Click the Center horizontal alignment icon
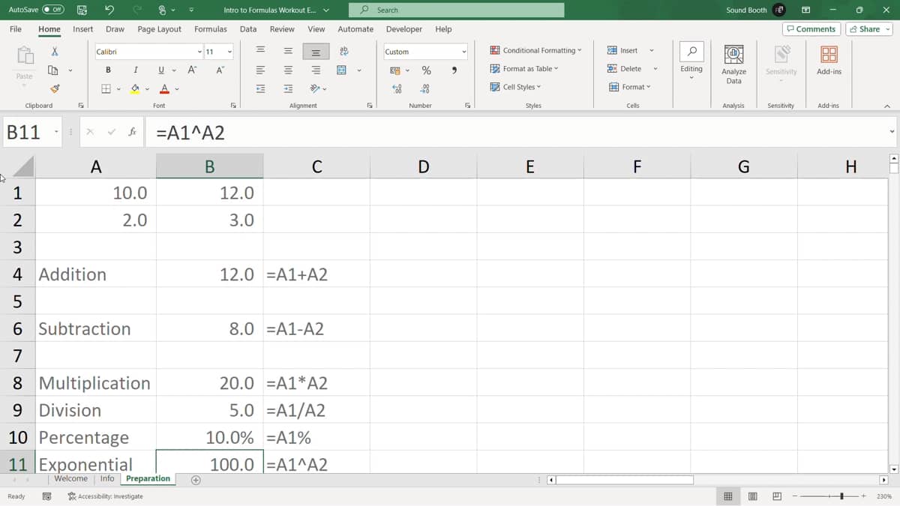The width and height of the screenshot is (900, 506). point(288,70)
